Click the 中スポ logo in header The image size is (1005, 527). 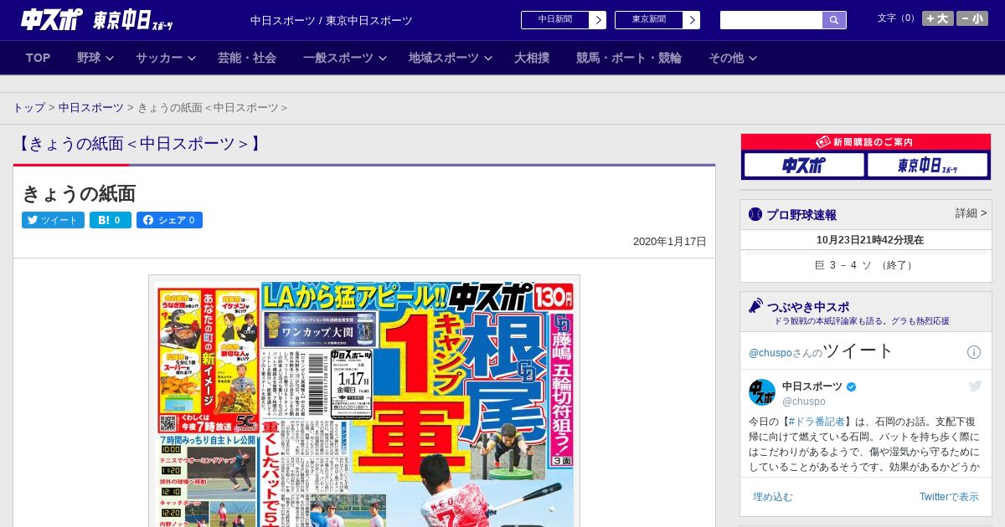pyautogui.click(x=51, y=19)
